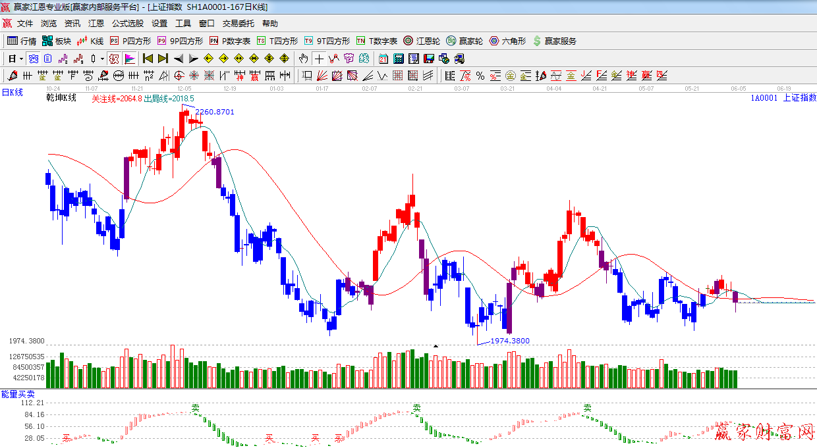This screenshot has width=817, height=448.
Task: Click the 赢家服务 dollar sign icon
Action: point(537,41)
